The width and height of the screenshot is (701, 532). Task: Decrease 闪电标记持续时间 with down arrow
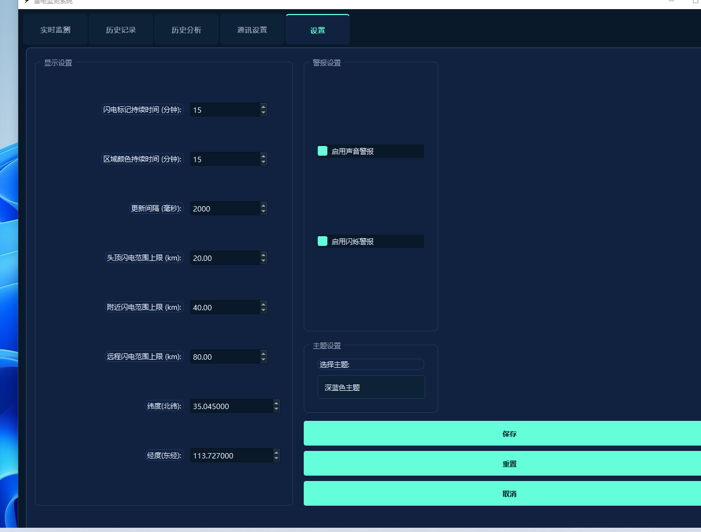(263, 113)
